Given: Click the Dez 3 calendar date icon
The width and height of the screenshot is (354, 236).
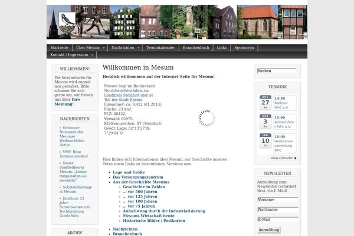Looking at the screenshot, I should pos(265,122).
